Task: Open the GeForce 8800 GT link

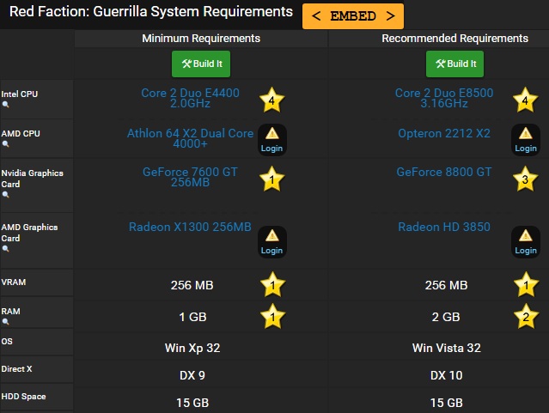Action: [x=444, y=172]
